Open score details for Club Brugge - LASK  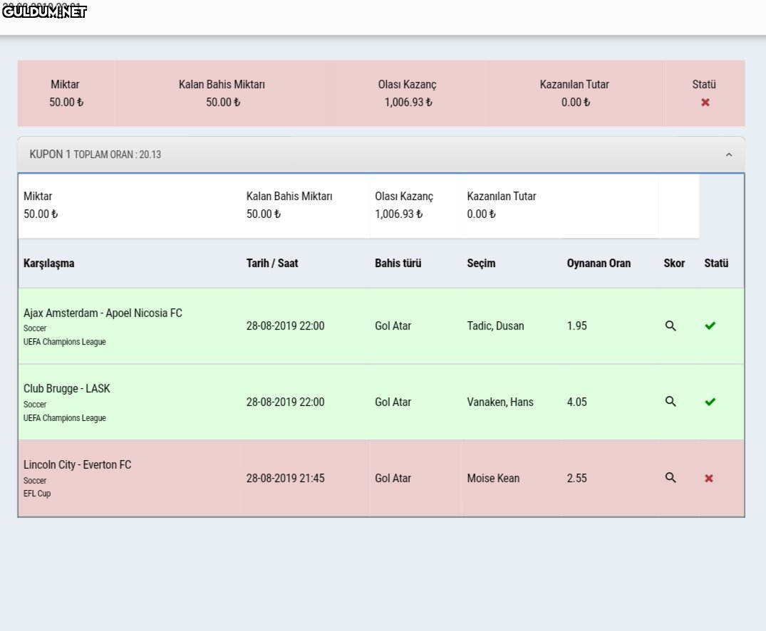(670, 402)
